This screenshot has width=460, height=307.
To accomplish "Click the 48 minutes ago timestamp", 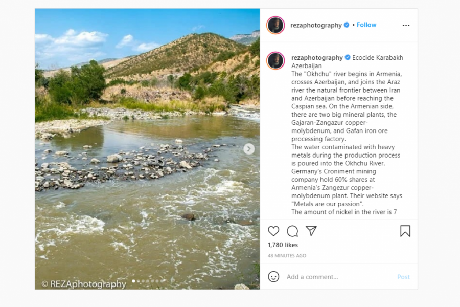I will point(287,256).
